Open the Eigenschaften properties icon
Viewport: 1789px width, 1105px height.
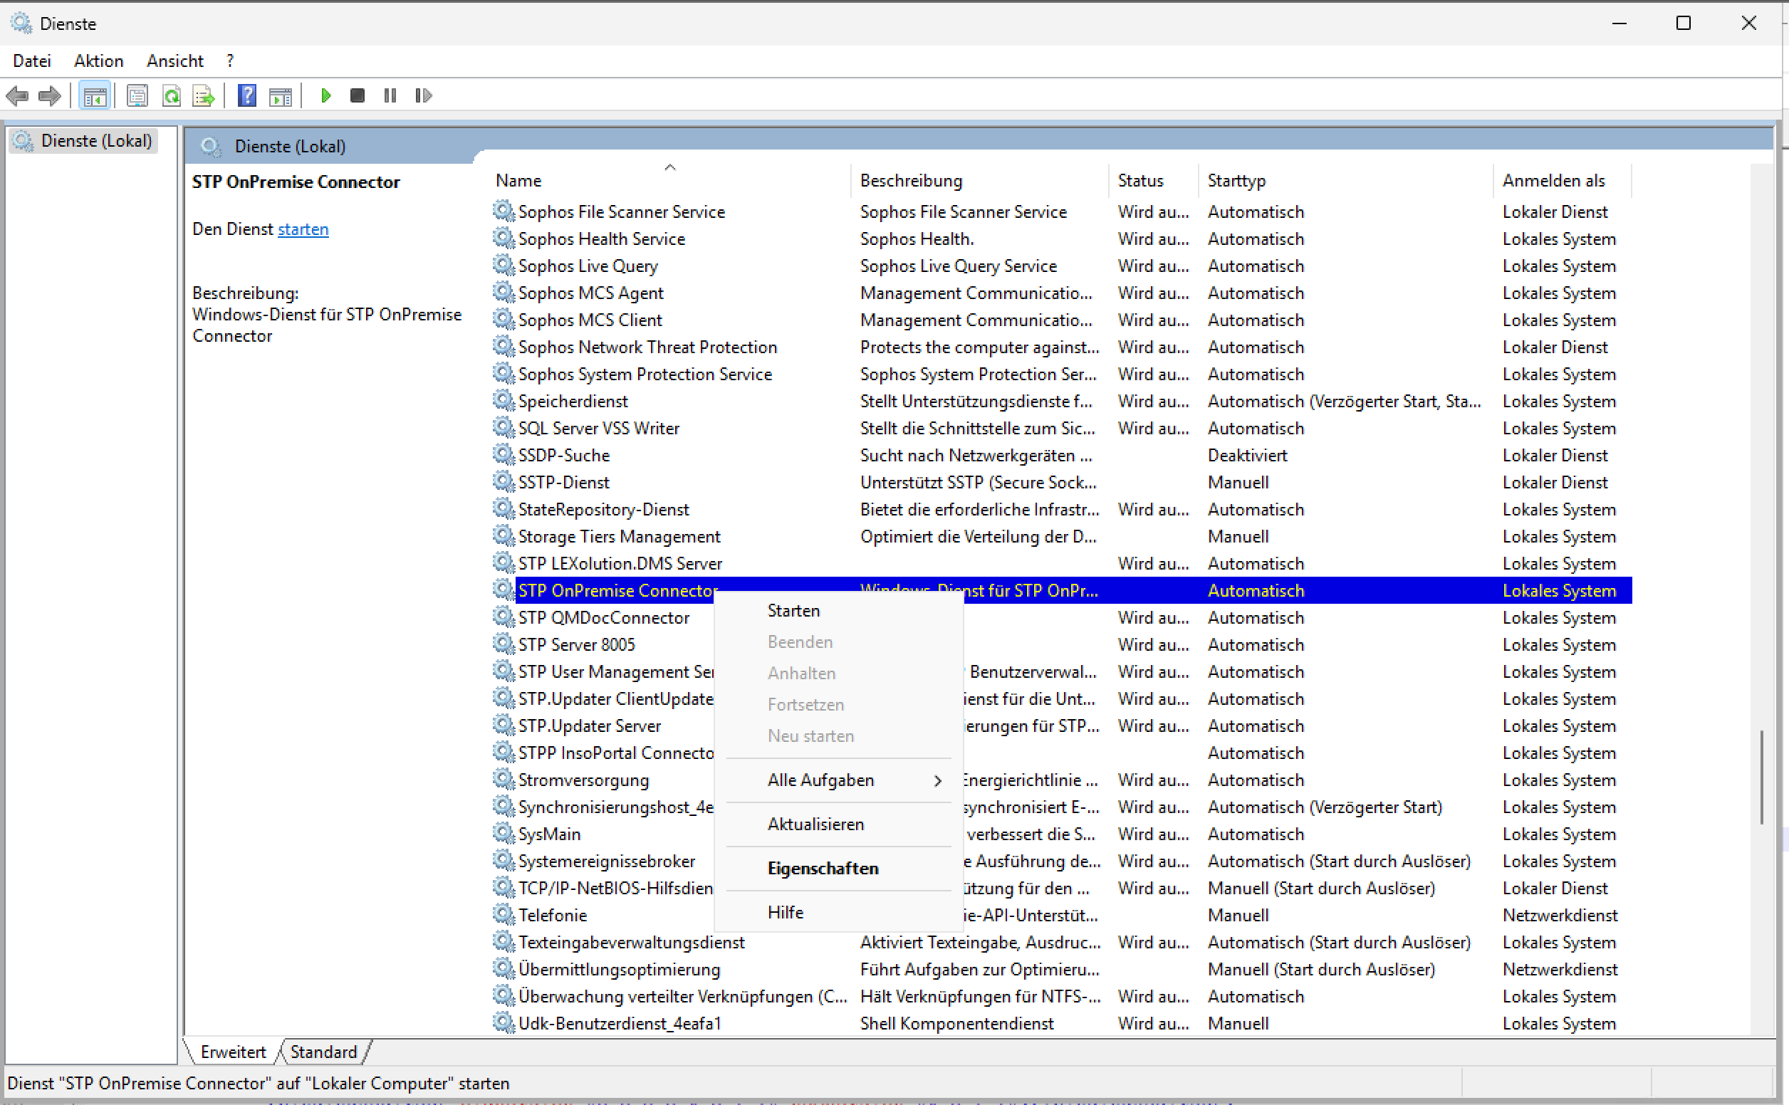tap(137, 95)
